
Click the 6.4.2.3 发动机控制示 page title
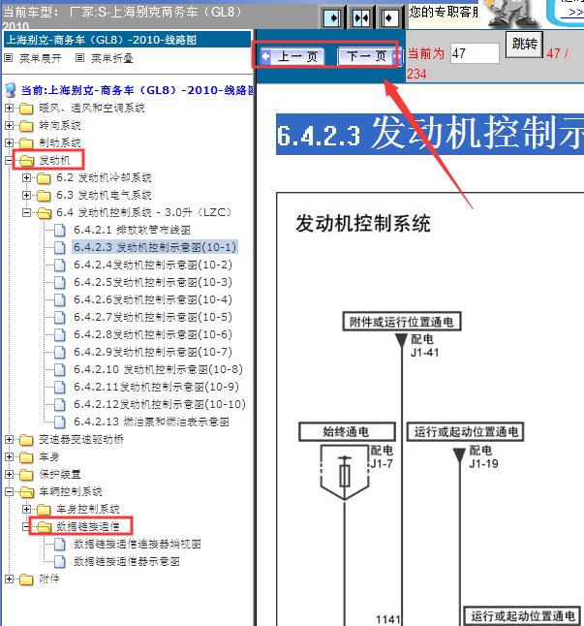430,134
